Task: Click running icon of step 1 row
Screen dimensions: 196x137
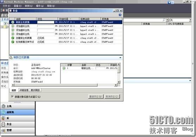Action: coord(64,68)
